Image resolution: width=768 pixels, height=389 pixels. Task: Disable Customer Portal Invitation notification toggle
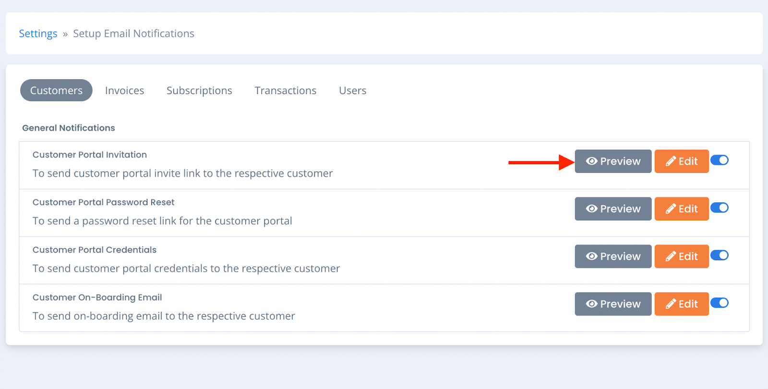coord(720,160)
